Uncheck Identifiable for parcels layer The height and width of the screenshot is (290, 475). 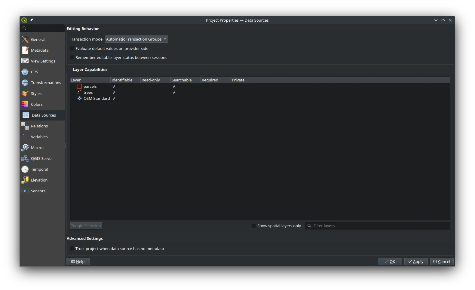[x=114, y=86]
